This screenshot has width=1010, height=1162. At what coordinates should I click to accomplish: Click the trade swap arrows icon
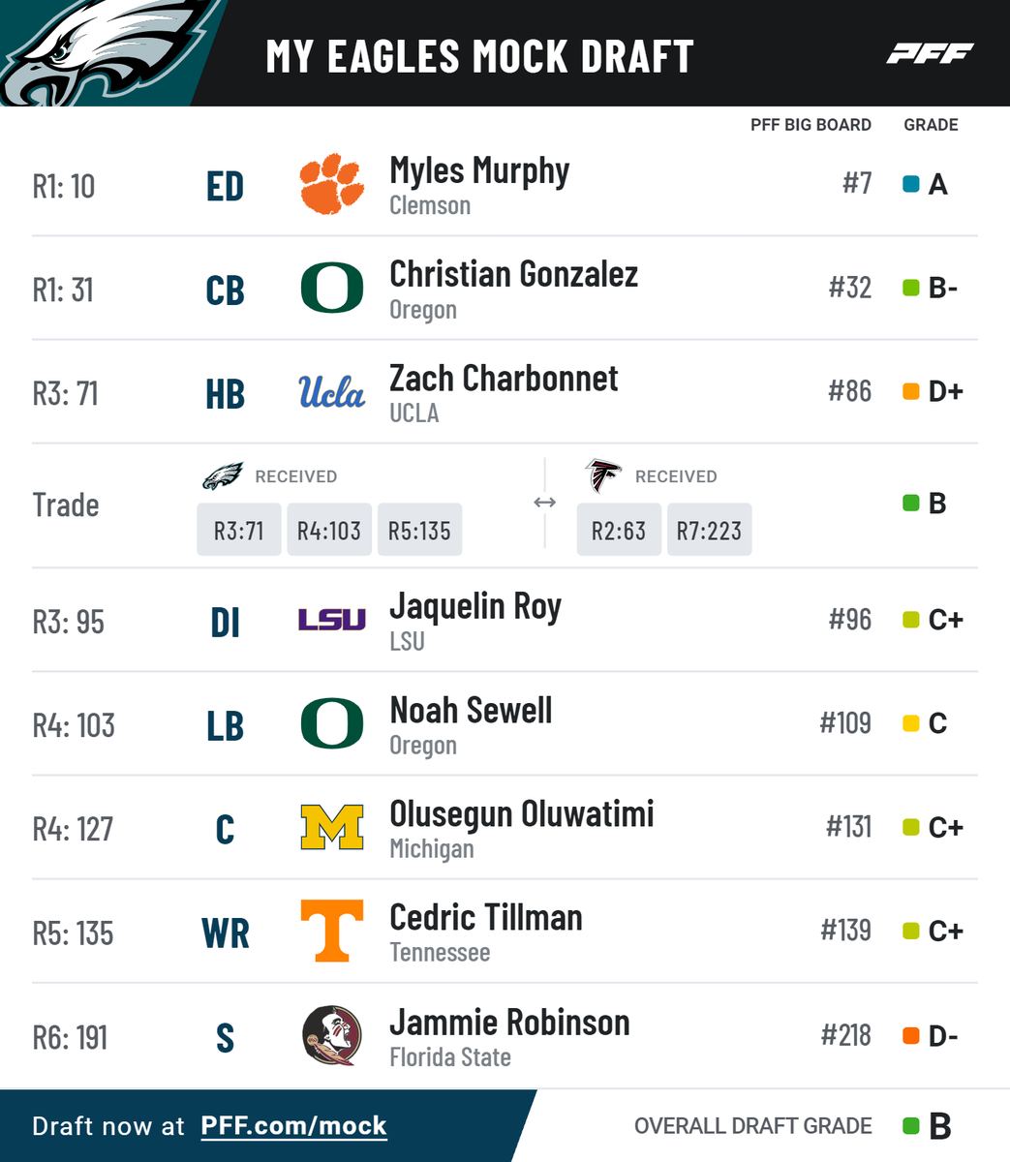tap(545, 502)
